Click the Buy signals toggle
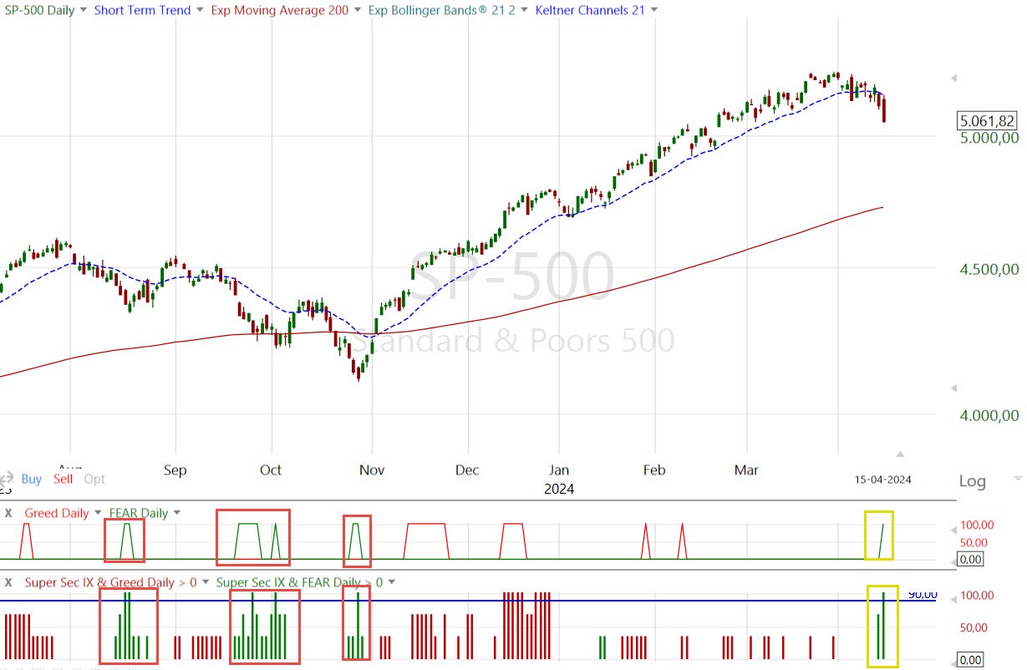1027x670 pixels. tap(32, 479)
